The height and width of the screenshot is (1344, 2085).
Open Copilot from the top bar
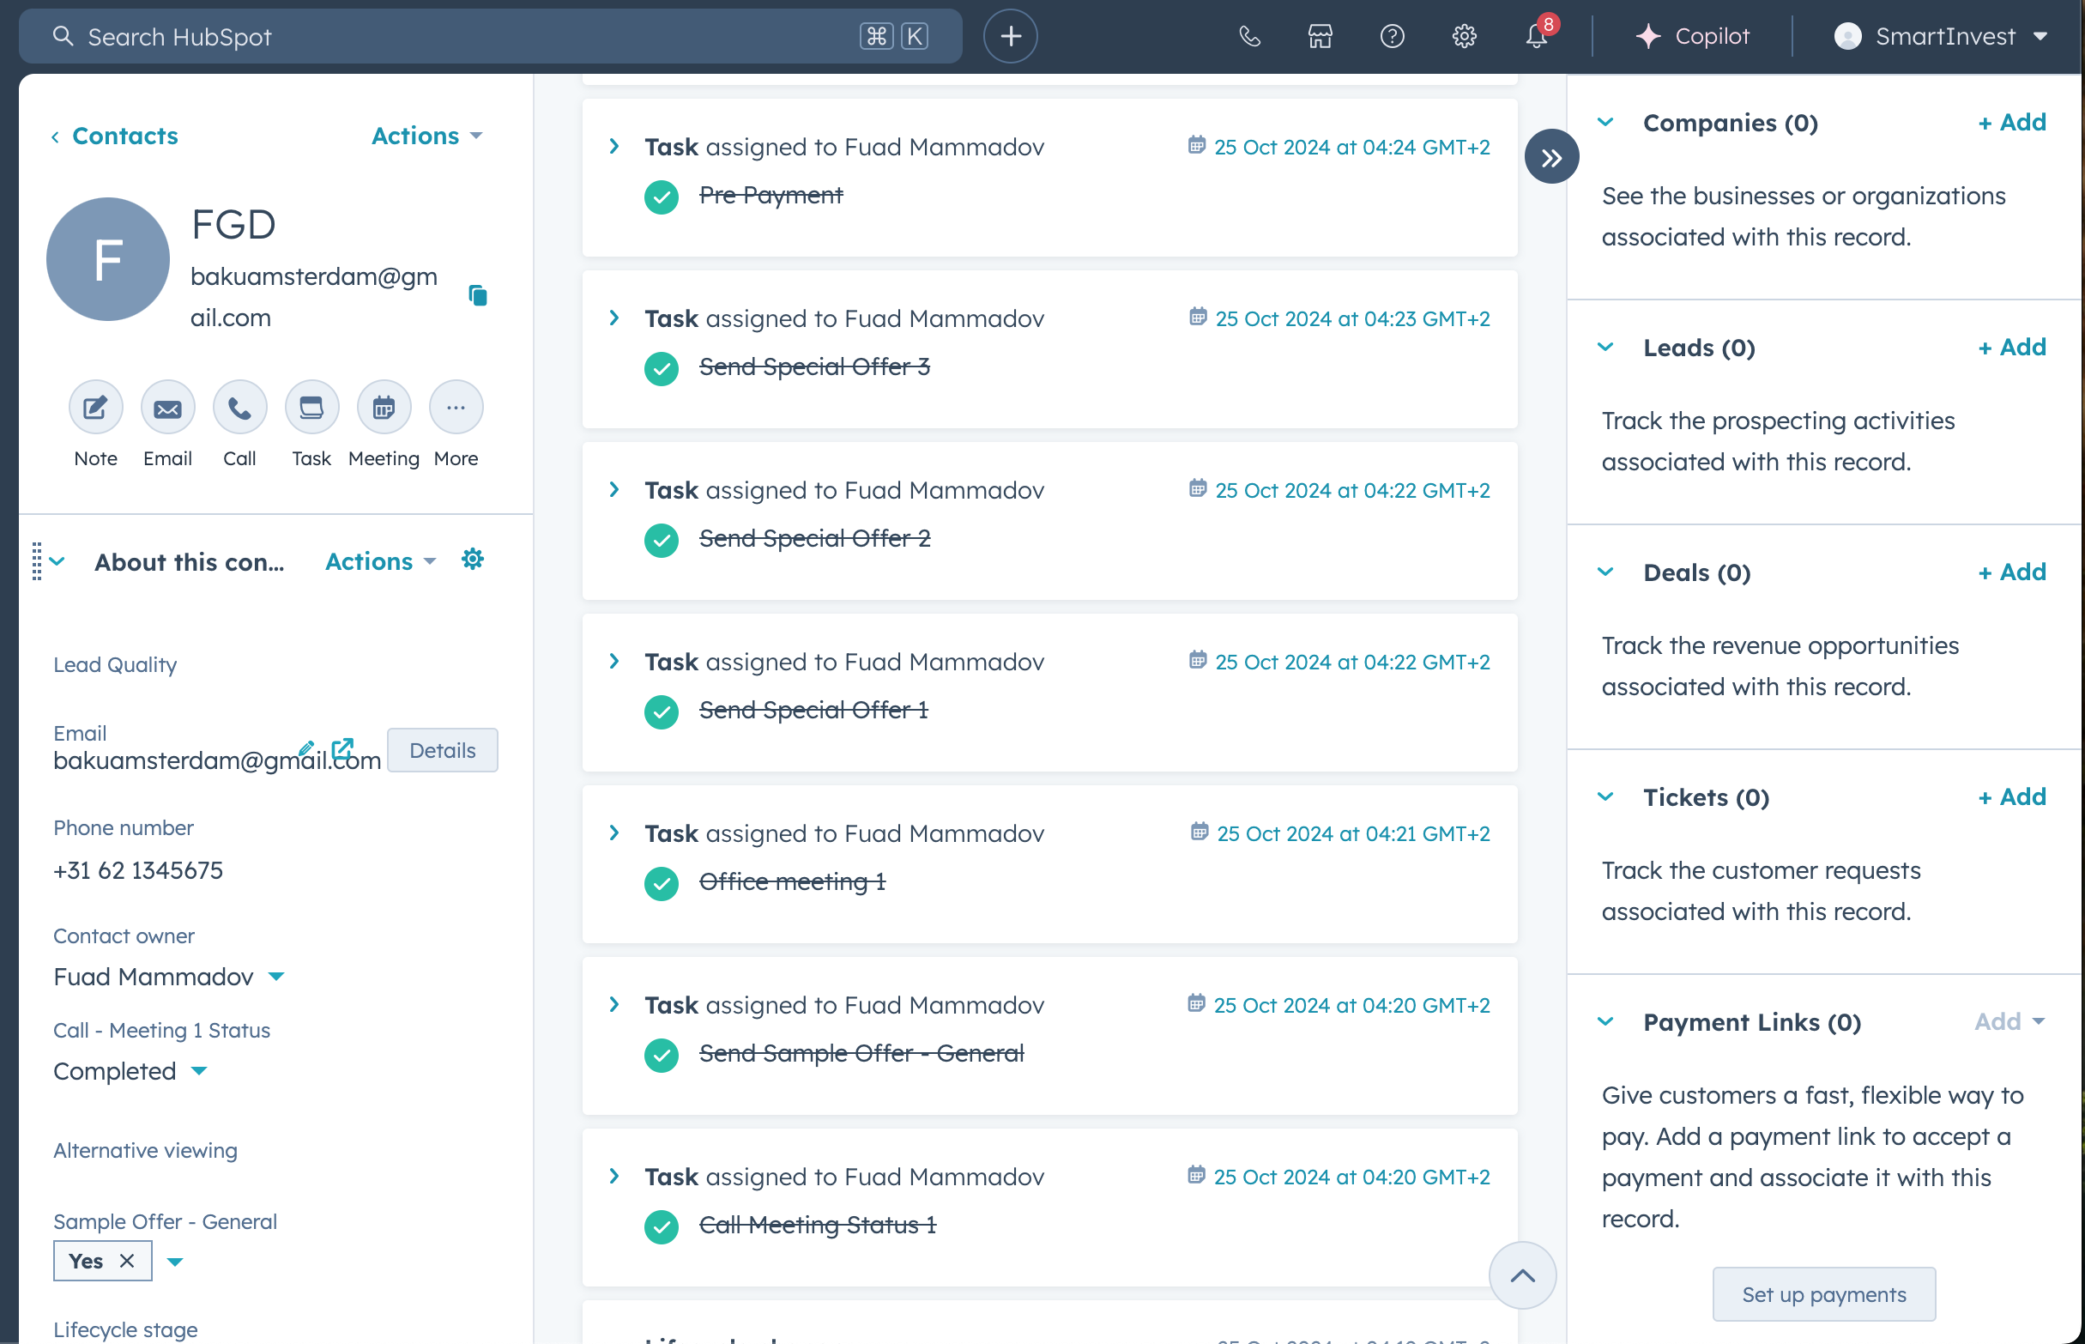(1693, 37)
